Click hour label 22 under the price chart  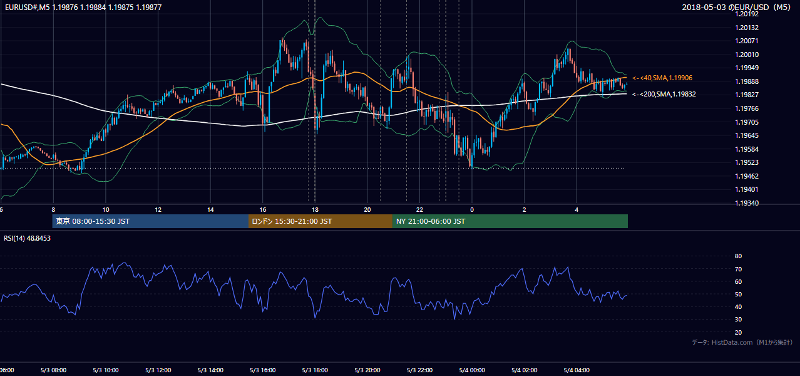click(419, 209)
